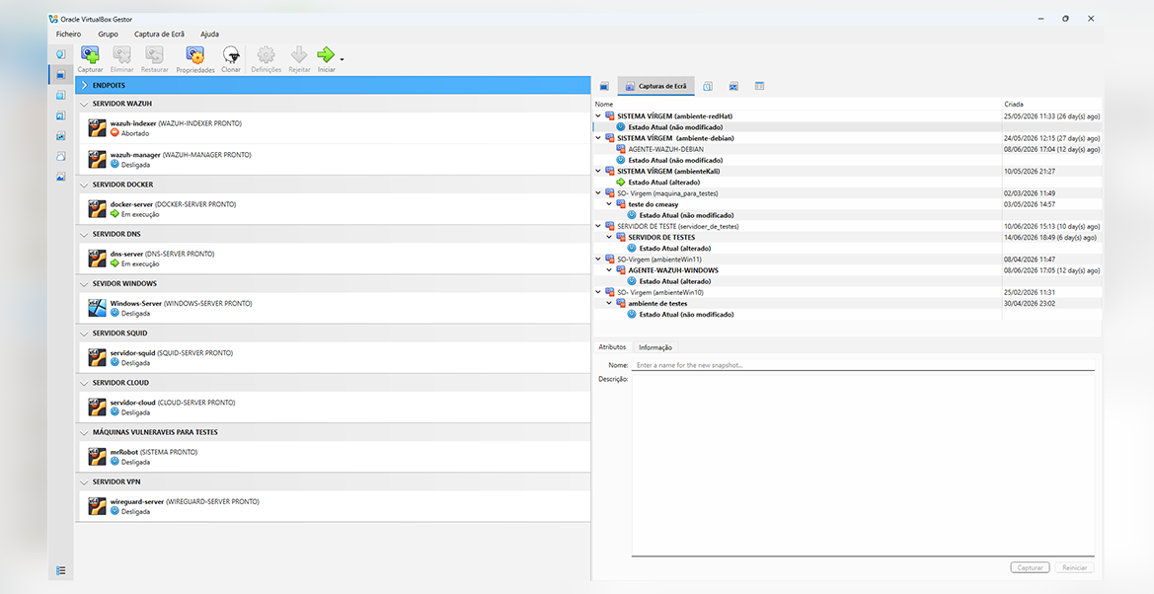Select the SISTEMA VÍRGEM (ambienteKali) snapshot
The image size is (1154, 594).
668,171
